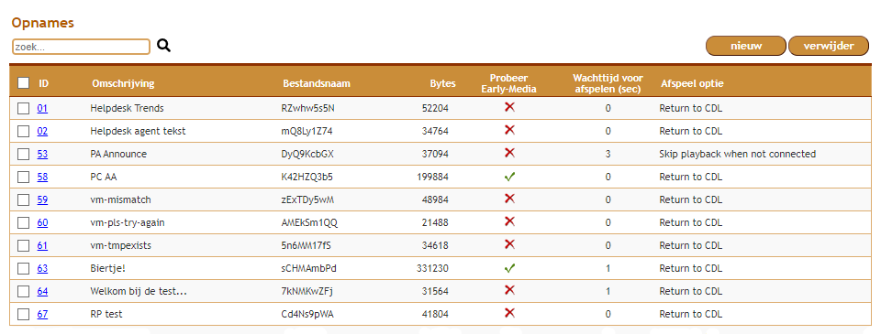Screen dimensions: 881x334
Task: Click filename 5n6MM17fS
Action: pyautogui.click(x=307, y=245)
